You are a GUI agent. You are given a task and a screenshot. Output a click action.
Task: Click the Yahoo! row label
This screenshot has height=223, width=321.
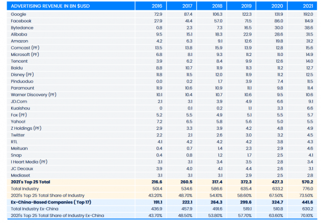click(x=18, y=122)
